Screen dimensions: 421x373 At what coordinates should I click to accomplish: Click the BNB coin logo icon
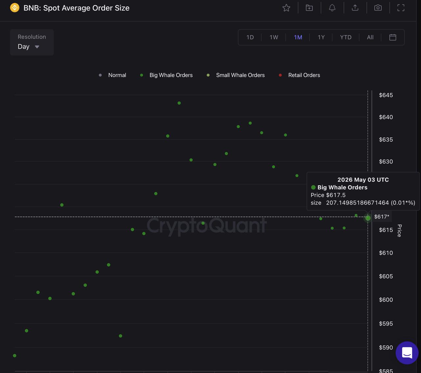click(x=15, y=8)
